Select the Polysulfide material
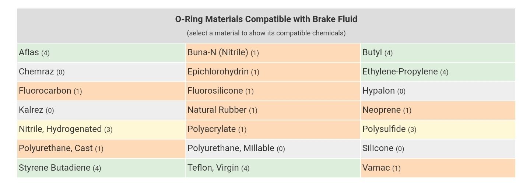This screenshot has width=530, height=185. [x=438, y=129]
